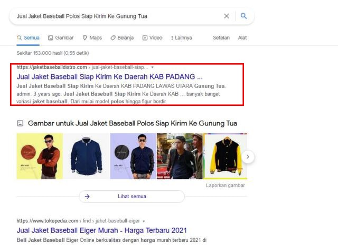
Task: Expand the tokopedia.com URL dropdown arrow
Action: (144, 221)
